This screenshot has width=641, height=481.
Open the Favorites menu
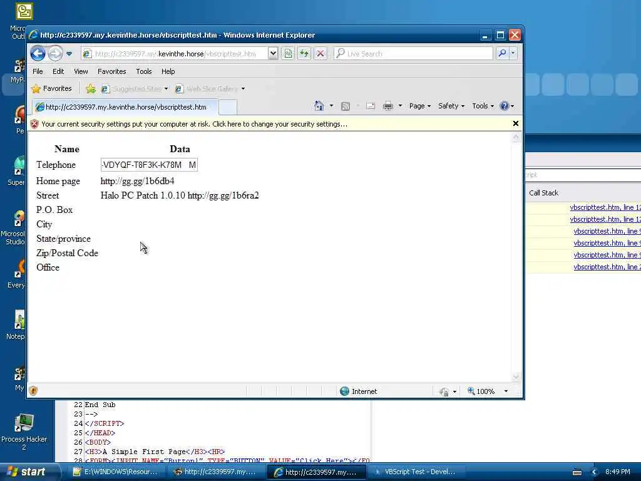(111, 71)
